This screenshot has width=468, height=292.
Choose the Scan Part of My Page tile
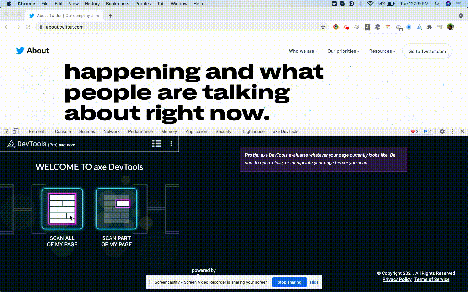[x=116, y=209]
